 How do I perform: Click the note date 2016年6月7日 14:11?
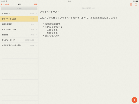(88, 8)
